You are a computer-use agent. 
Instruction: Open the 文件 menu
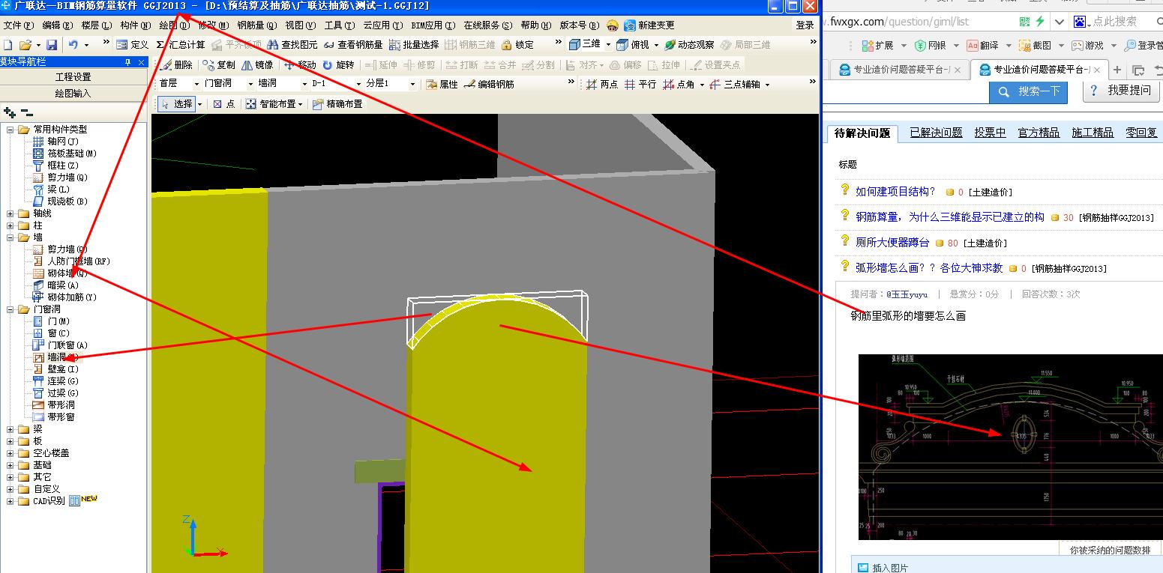[x=18, y=25]
